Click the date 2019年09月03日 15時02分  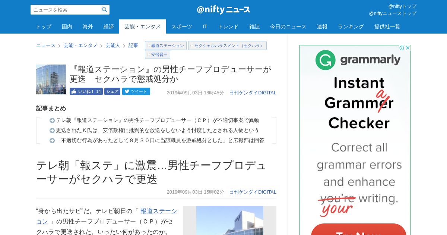click(x=195, y=192)
